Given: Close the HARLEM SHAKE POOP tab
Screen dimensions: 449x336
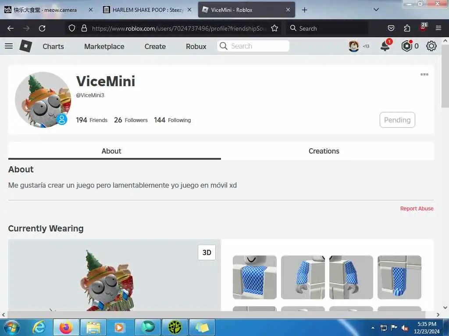Looking at the screenshot, I should click(189, 10).
